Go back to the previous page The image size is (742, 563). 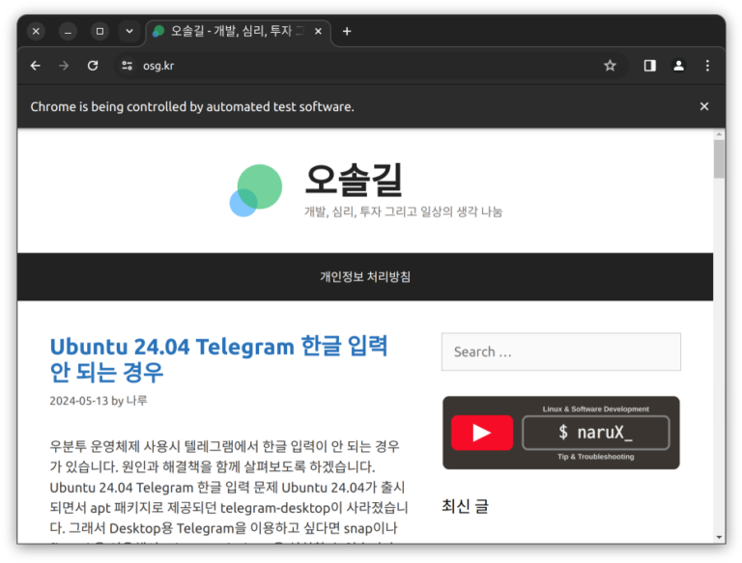[35, 66]
